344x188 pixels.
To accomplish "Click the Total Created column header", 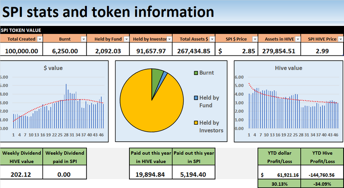I will point(21,38).
